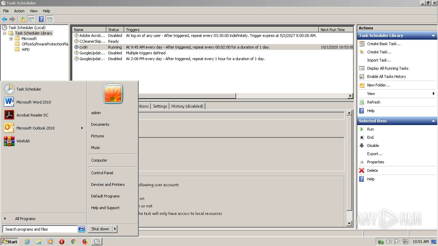The width and height of the screenshot is (438, 246).
Task: Click the user account picture in the Start menu
Action: (113, 94)
